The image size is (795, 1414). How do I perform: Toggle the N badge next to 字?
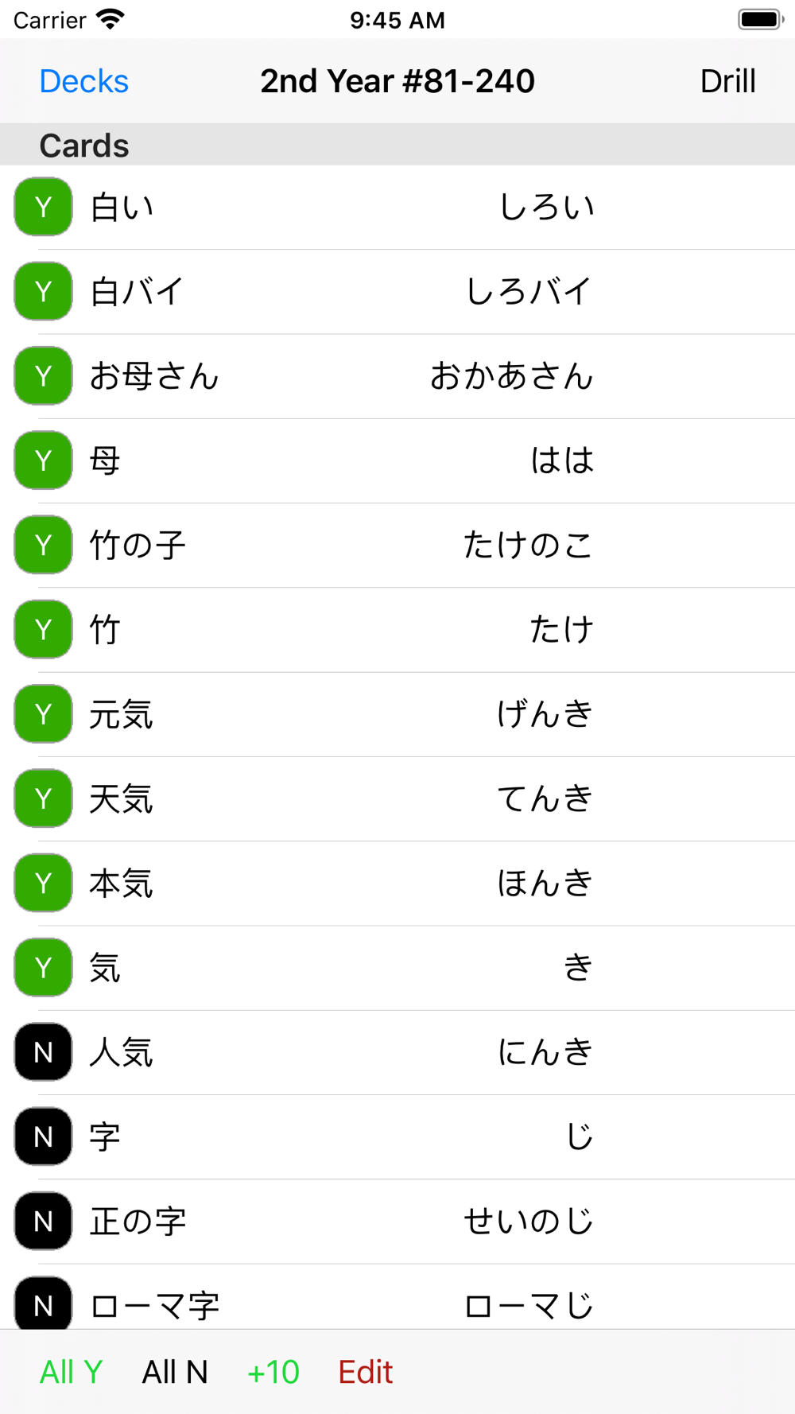pyautogui.click(x=43, y=1136)
